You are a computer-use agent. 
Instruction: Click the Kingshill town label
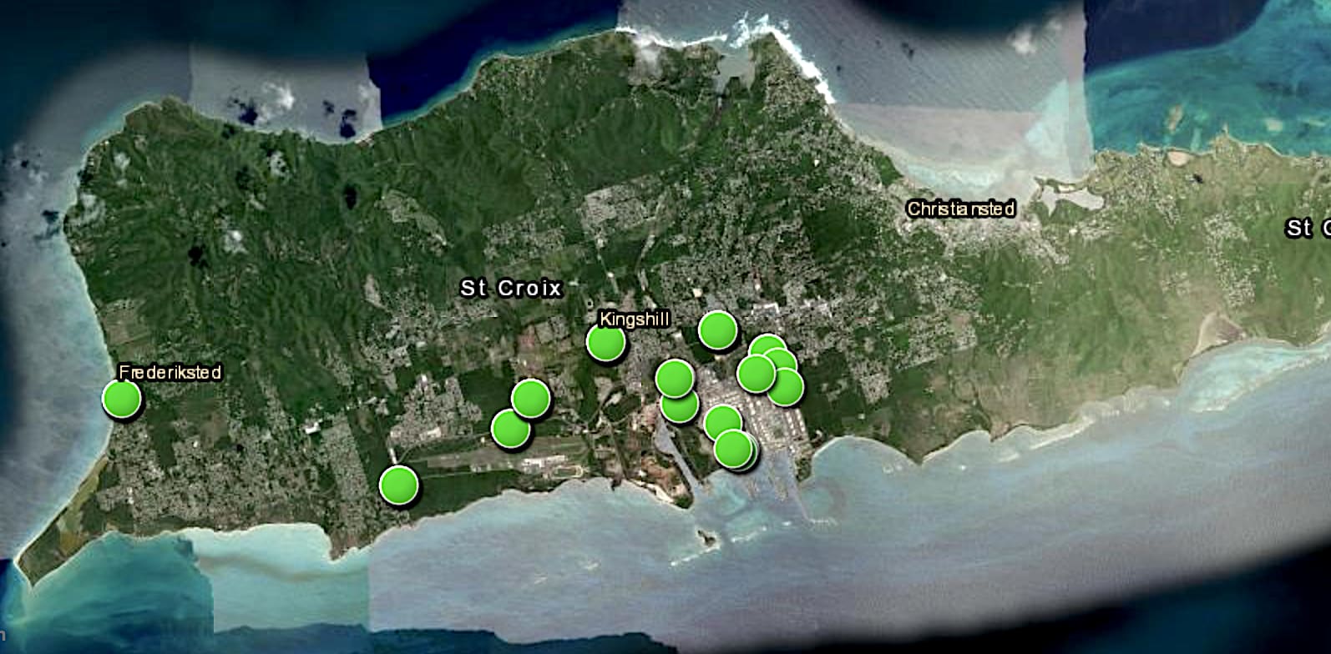point(635,319)
